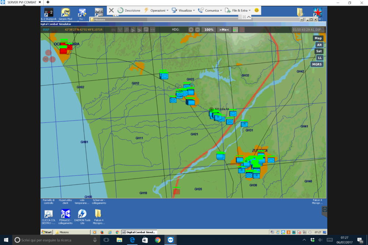Click the Firefox quick launch icon in remote taskbar
Image resolution: width=368 pixels, height=245 pixels.
pyautogui.click(x=102, y=232)
